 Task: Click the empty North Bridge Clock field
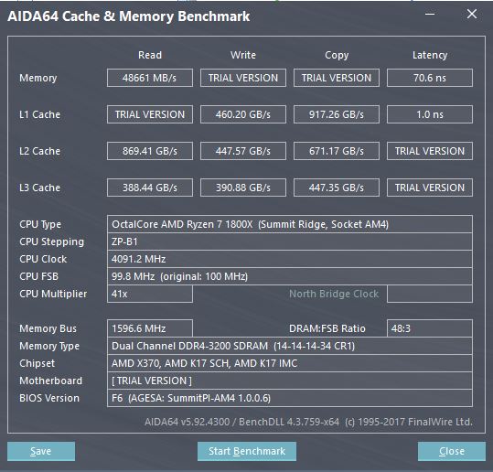point(430,294)
